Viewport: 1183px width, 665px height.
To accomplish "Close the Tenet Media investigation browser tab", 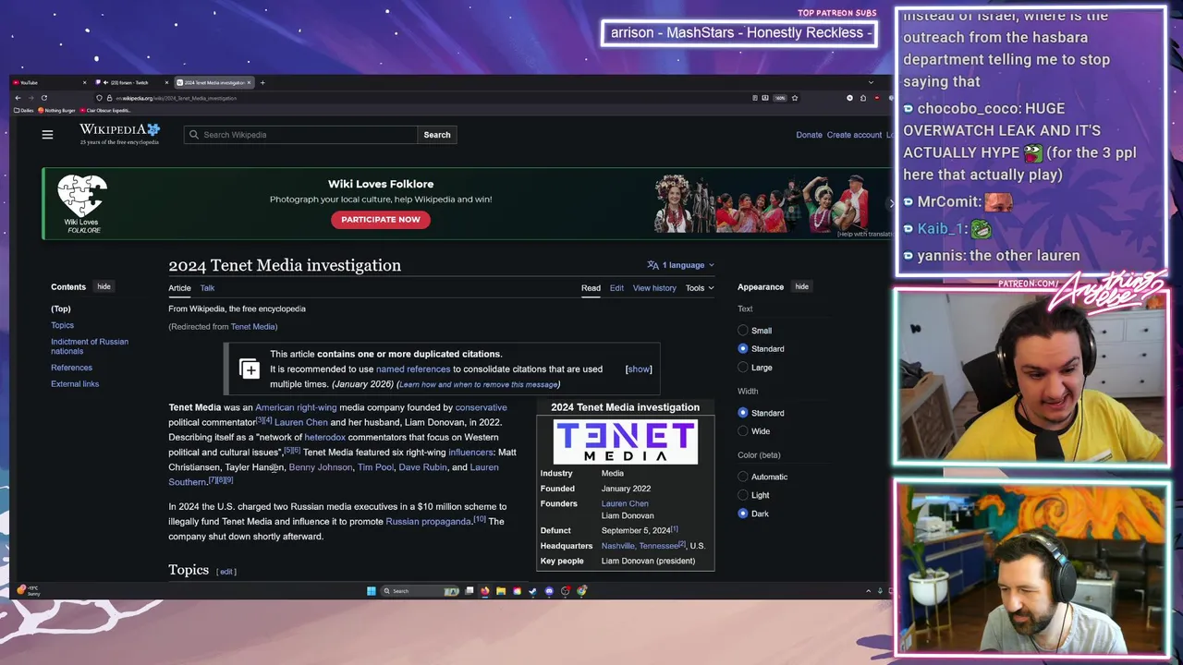I will tap(249, 83).
